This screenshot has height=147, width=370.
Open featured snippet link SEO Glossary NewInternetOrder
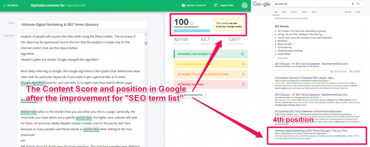click(x=311, y=64)
